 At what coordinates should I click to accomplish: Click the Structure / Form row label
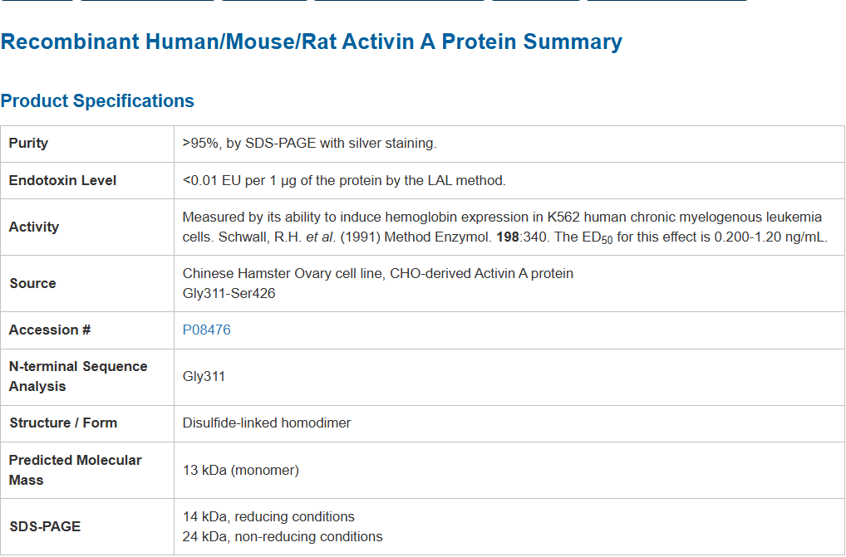click(x=63, y=423)
